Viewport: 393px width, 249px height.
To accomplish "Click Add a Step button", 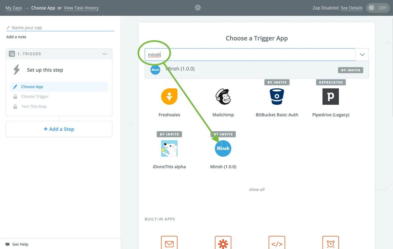I will coord(59,129).
